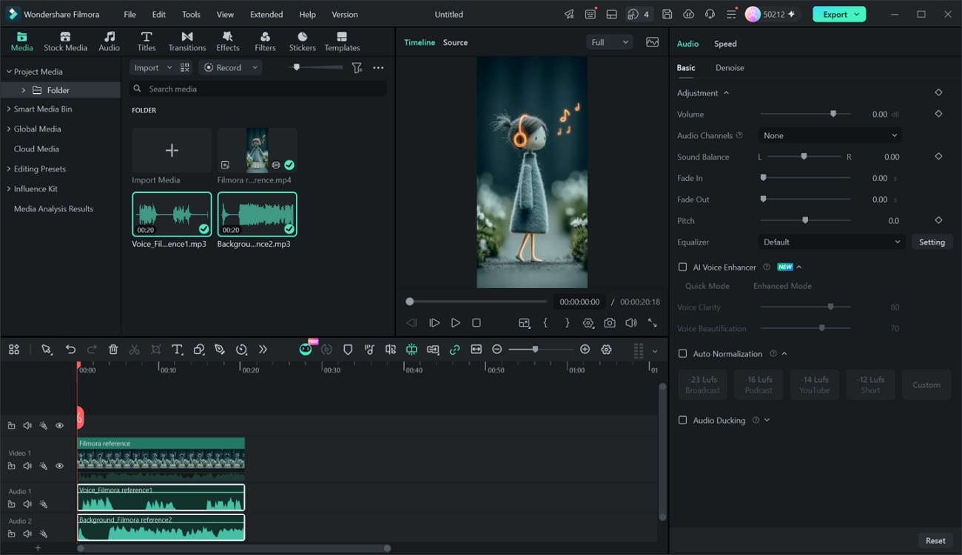Open the filter funnel icon in media panel

(357, 67)
